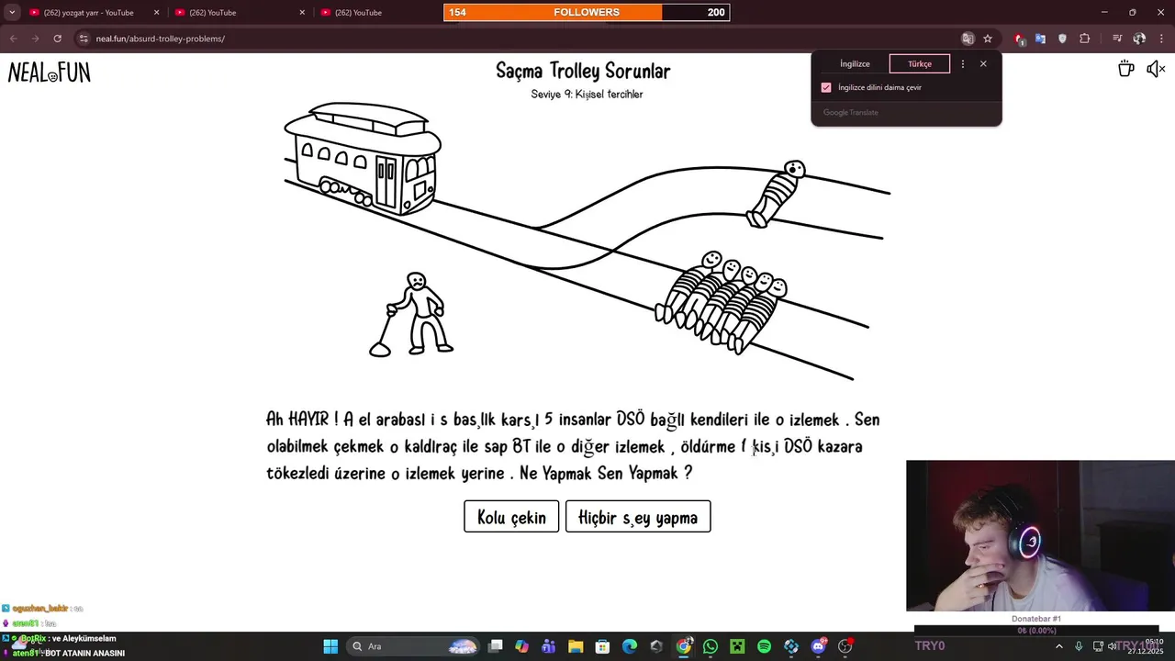Click the microphone tray icon
The width and height of the screenshot is (1175, 661).
(1079, 646)
